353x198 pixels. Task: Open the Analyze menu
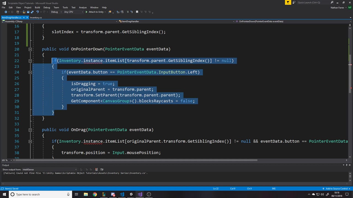[x=83, y=7]
